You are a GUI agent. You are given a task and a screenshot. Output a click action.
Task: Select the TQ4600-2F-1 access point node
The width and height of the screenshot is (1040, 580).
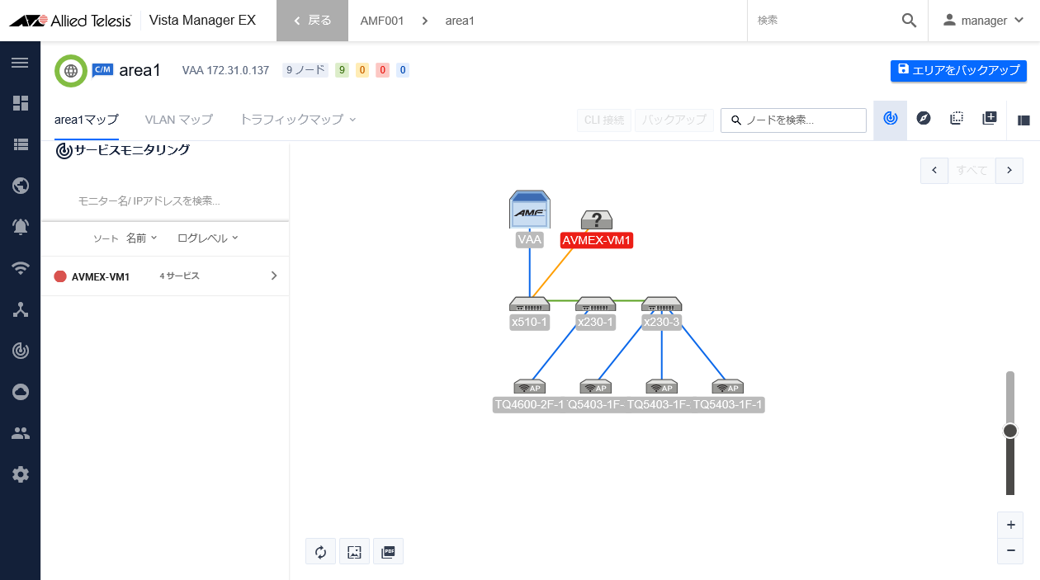(529, 387)
